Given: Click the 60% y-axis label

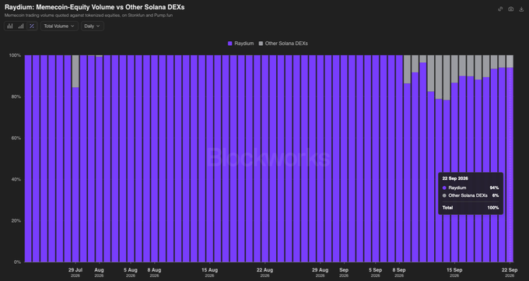Looking at the screenshot, I should tap(16, 138).
